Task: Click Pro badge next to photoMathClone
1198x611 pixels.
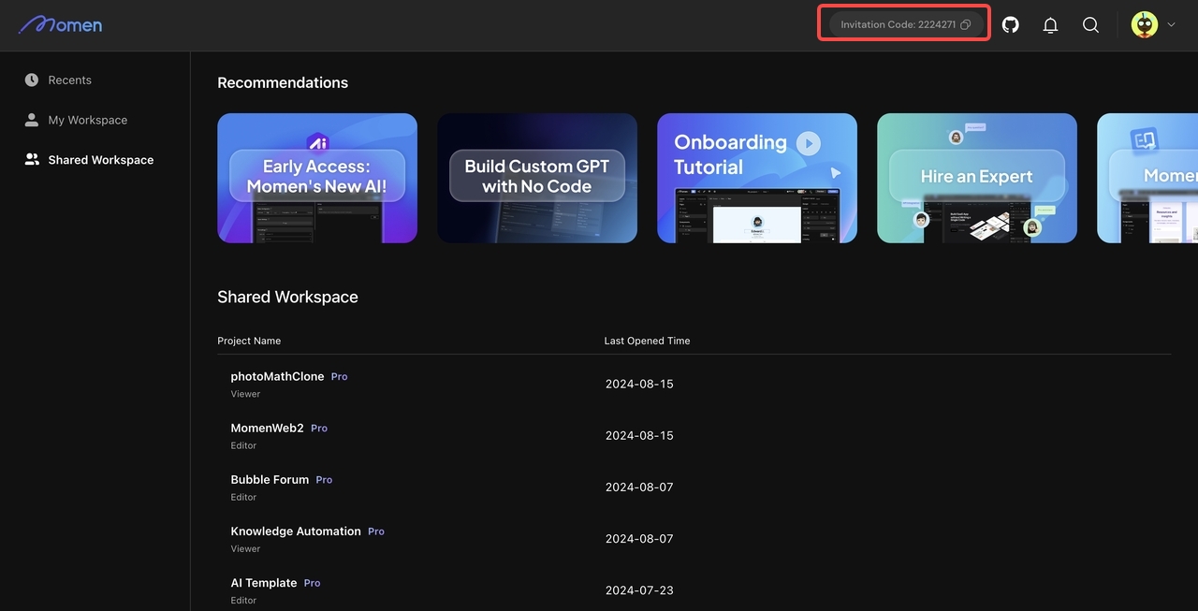Action: click(x=339, y=377)
